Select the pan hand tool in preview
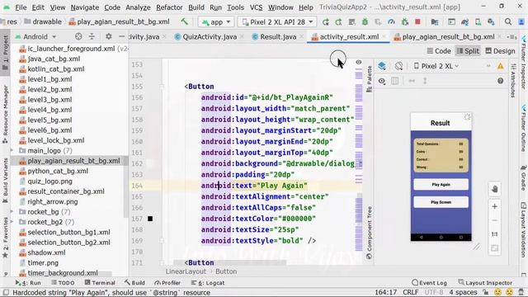Image resolution: width=528 pixels, height=297 pixels. click(494, 189)
